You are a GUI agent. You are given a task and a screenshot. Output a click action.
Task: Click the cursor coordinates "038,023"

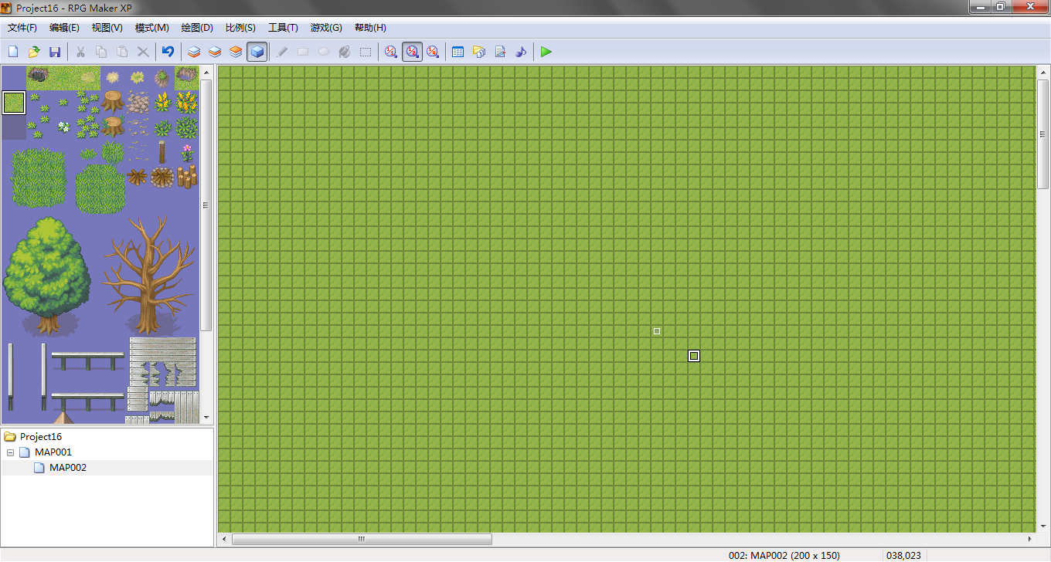903,555
